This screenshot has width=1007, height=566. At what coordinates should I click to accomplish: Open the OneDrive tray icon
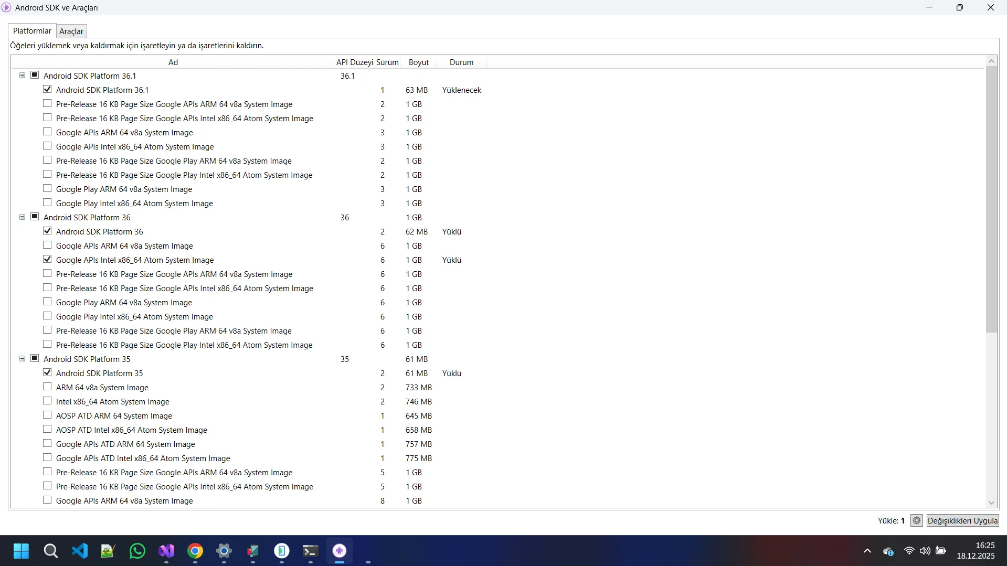(888, 551)
